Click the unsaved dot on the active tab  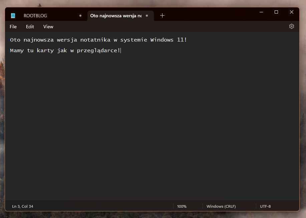(147, 16)
